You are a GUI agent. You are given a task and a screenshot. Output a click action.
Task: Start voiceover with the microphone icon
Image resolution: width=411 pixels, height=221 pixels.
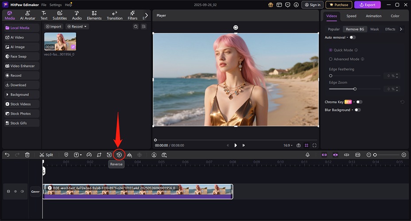coord(307,155)
